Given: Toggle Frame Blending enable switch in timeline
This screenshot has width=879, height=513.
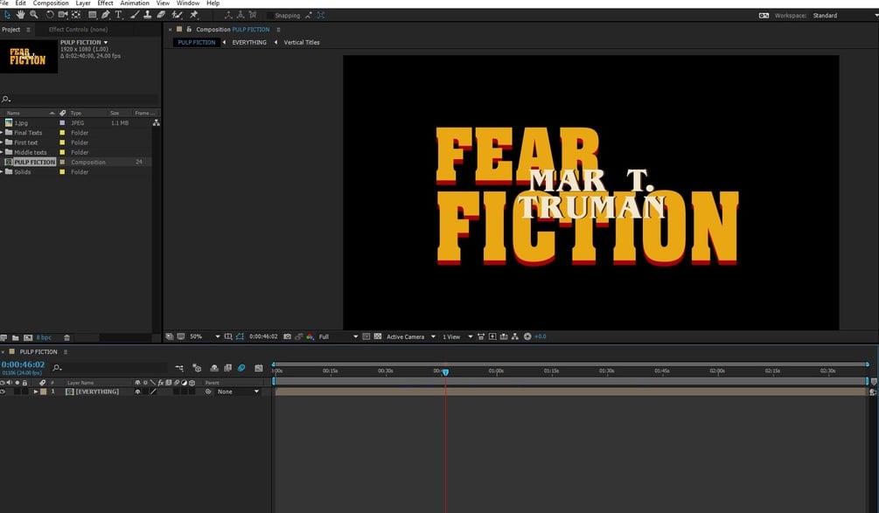Looking at the screenshot, I should [227, 368].
